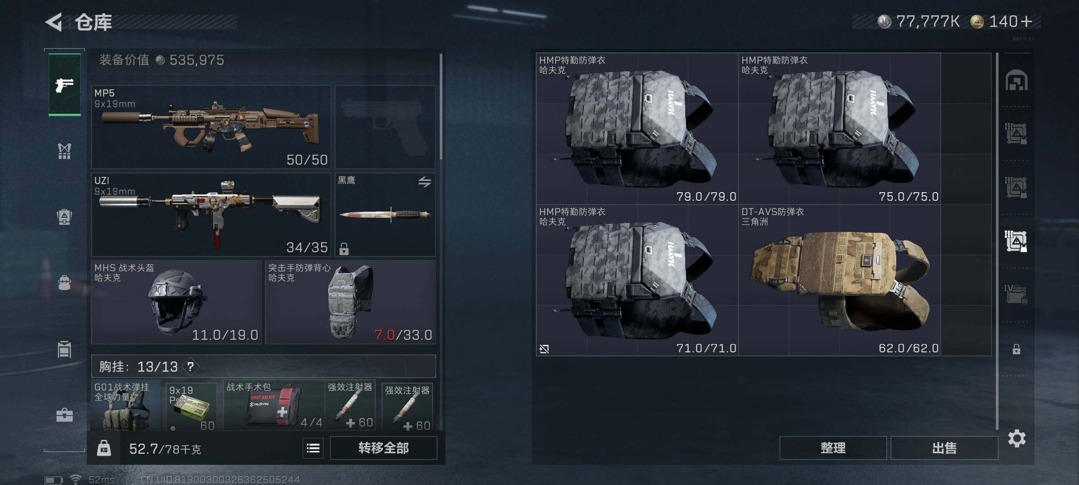Click the equipment panel vertical scrollbar
This screenshot has height=485, width=1079.
pos(441,106)
